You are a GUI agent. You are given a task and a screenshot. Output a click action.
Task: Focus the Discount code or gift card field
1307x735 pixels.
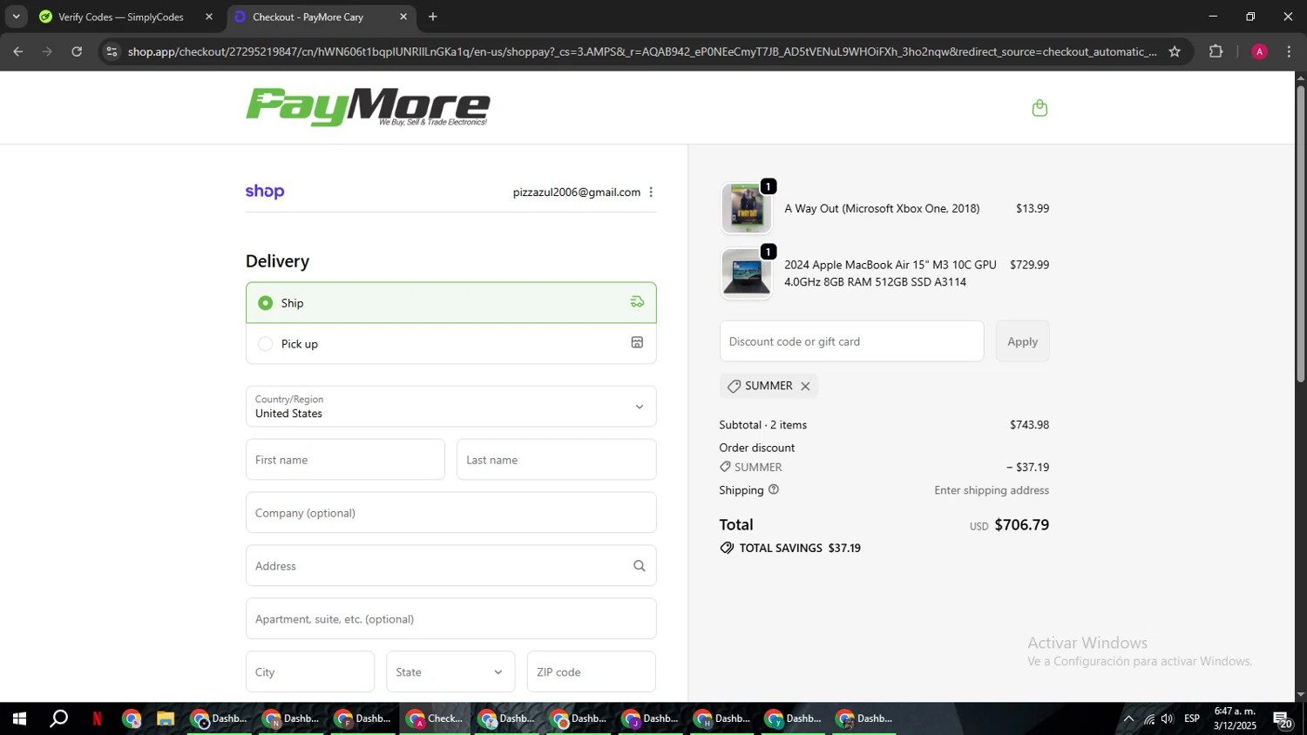pos(851,341)
